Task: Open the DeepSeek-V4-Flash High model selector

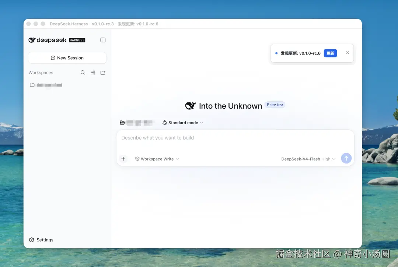Action: point(308,159)
